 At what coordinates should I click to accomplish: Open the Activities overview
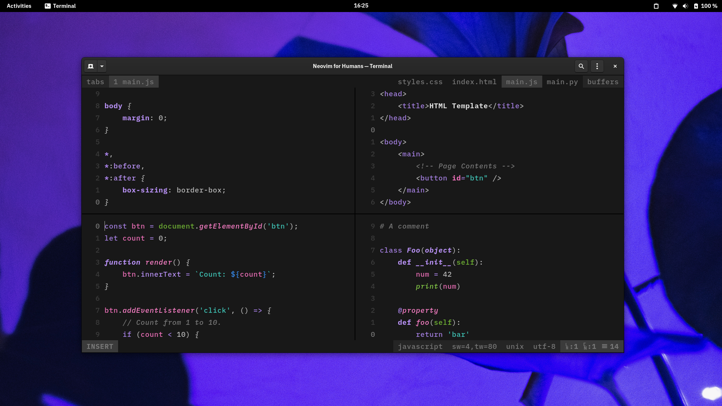tap(19, 6)
